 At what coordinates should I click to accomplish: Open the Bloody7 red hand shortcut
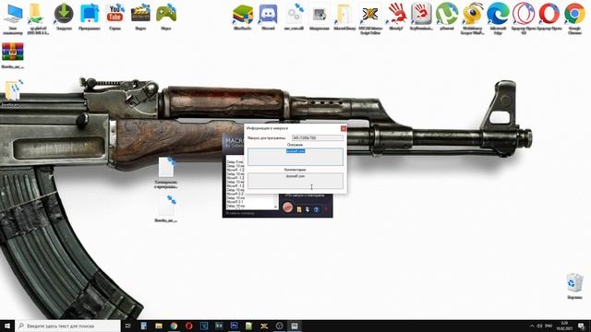[x=396, y=18]
